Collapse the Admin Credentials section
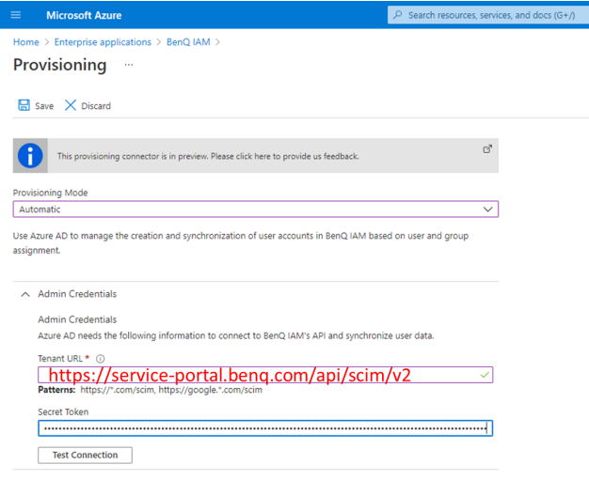 click(25, 294)
